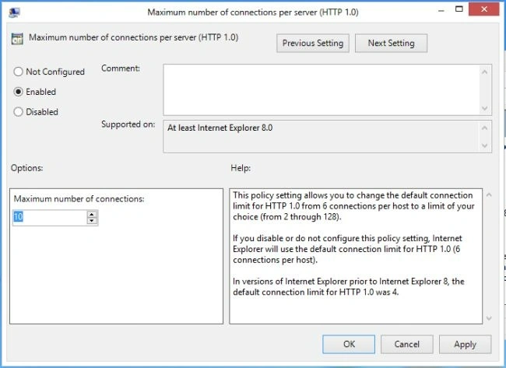Click the window system icon in title bar

point(14,12)
